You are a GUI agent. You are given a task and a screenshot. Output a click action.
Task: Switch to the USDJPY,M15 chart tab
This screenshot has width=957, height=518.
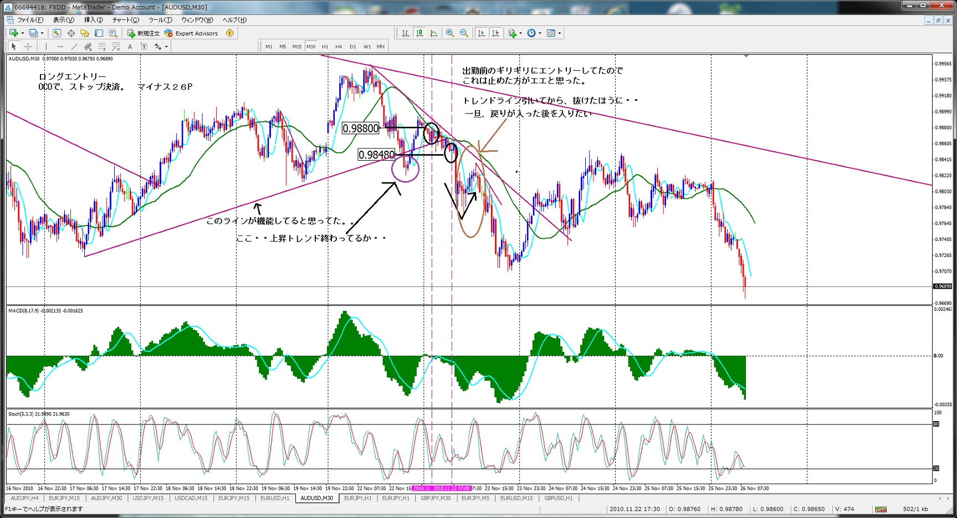point(148,499)
